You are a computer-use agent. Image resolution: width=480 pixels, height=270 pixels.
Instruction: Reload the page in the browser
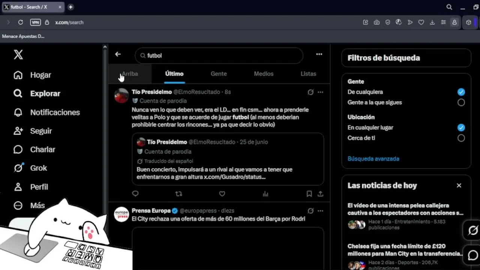[21, 22]
